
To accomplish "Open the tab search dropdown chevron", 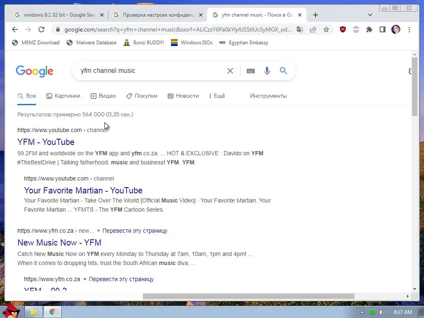I will click(370, 15).
